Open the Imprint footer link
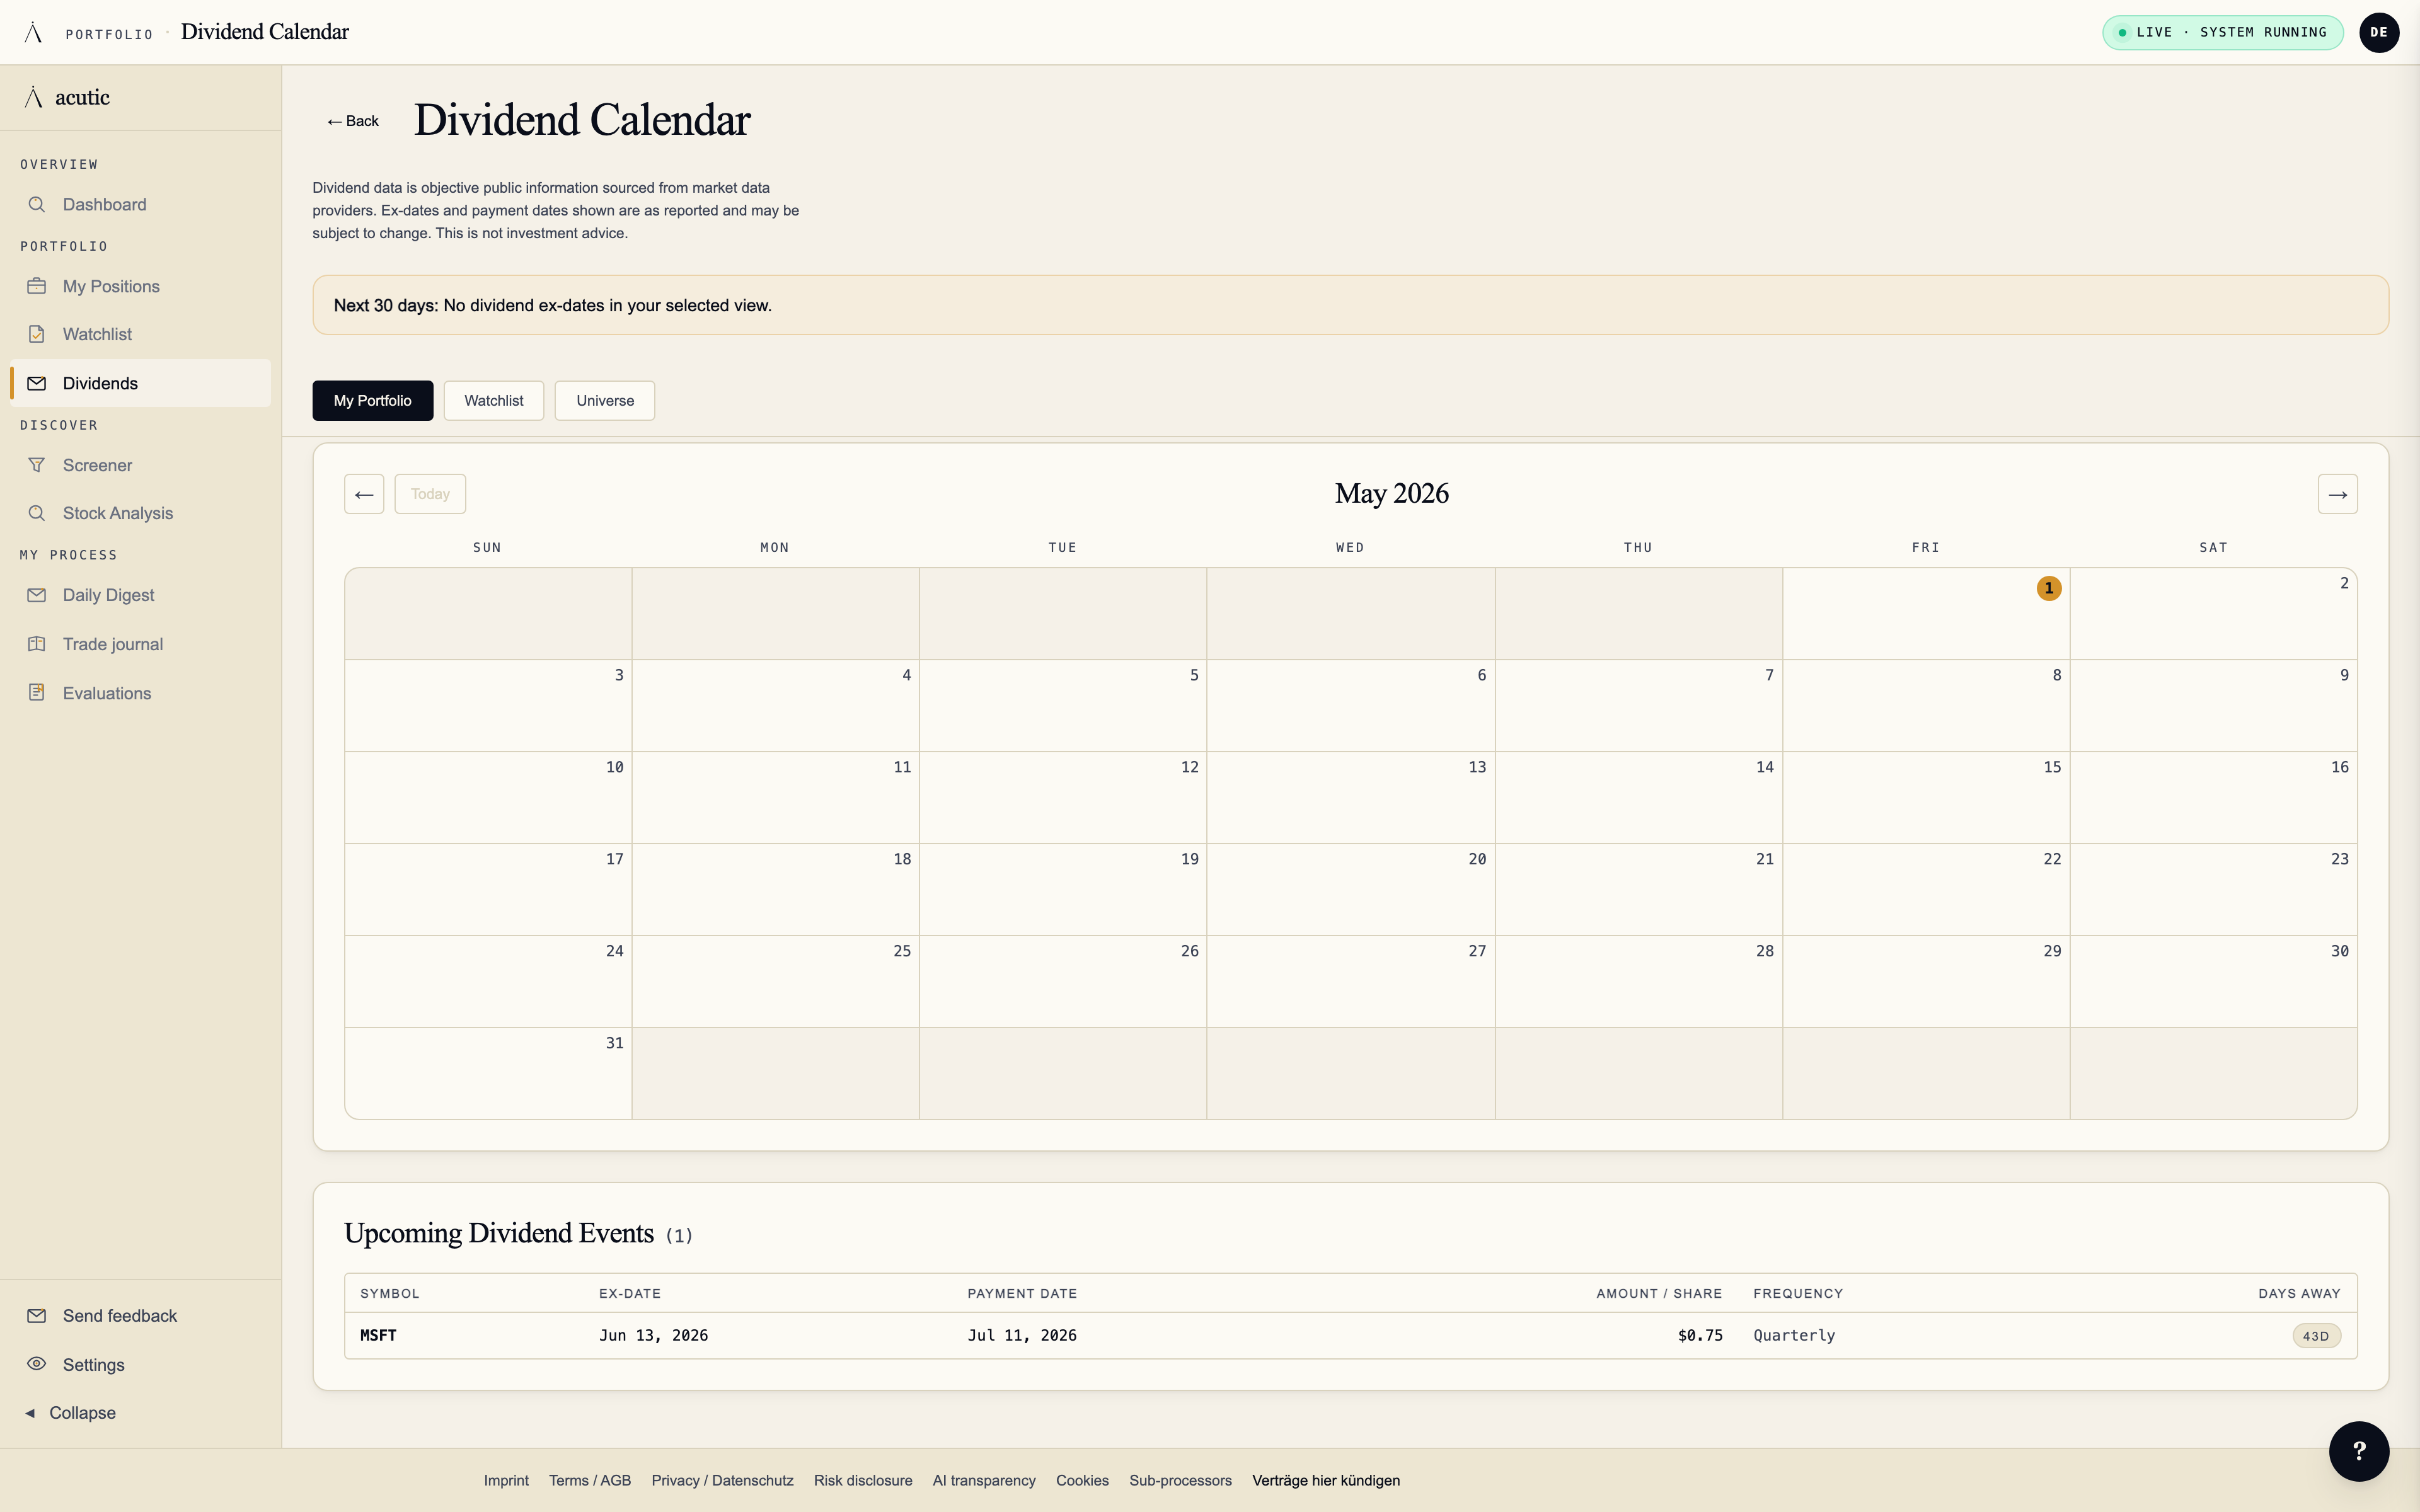2420x1512 pixels. 506,1480
